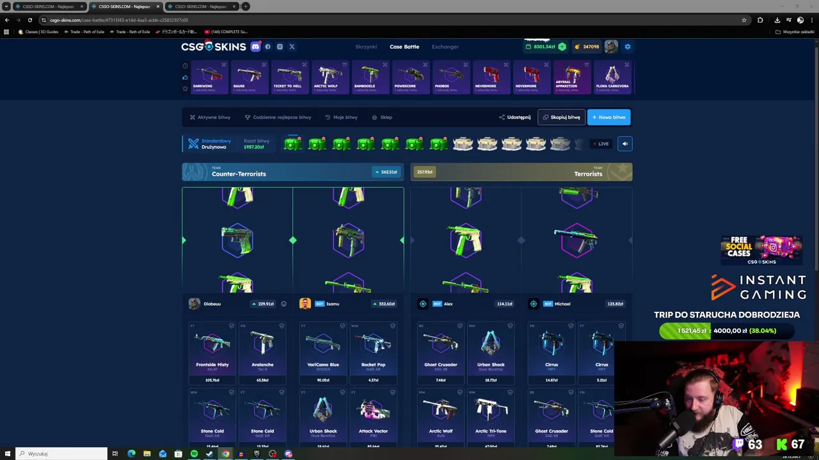Open the Ticket to Hell drop card
Screen dimensions: 819x460
click(289, 77)
